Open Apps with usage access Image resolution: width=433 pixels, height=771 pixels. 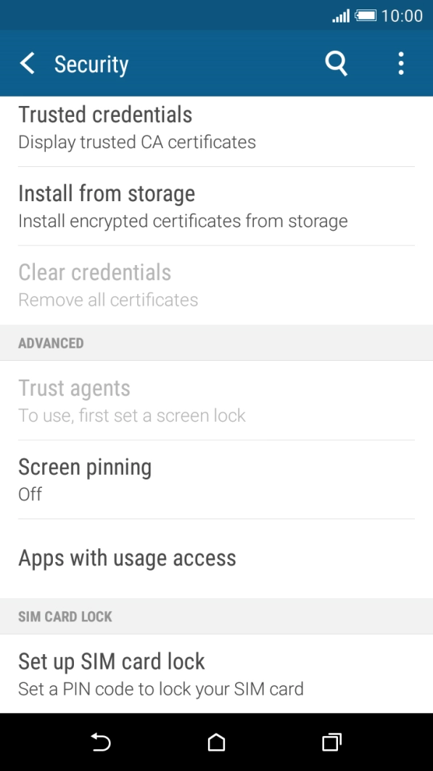tap(127, 558)
